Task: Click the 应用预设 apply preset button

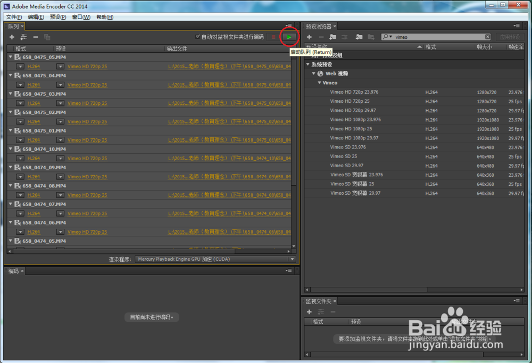Action: (510, 37)
